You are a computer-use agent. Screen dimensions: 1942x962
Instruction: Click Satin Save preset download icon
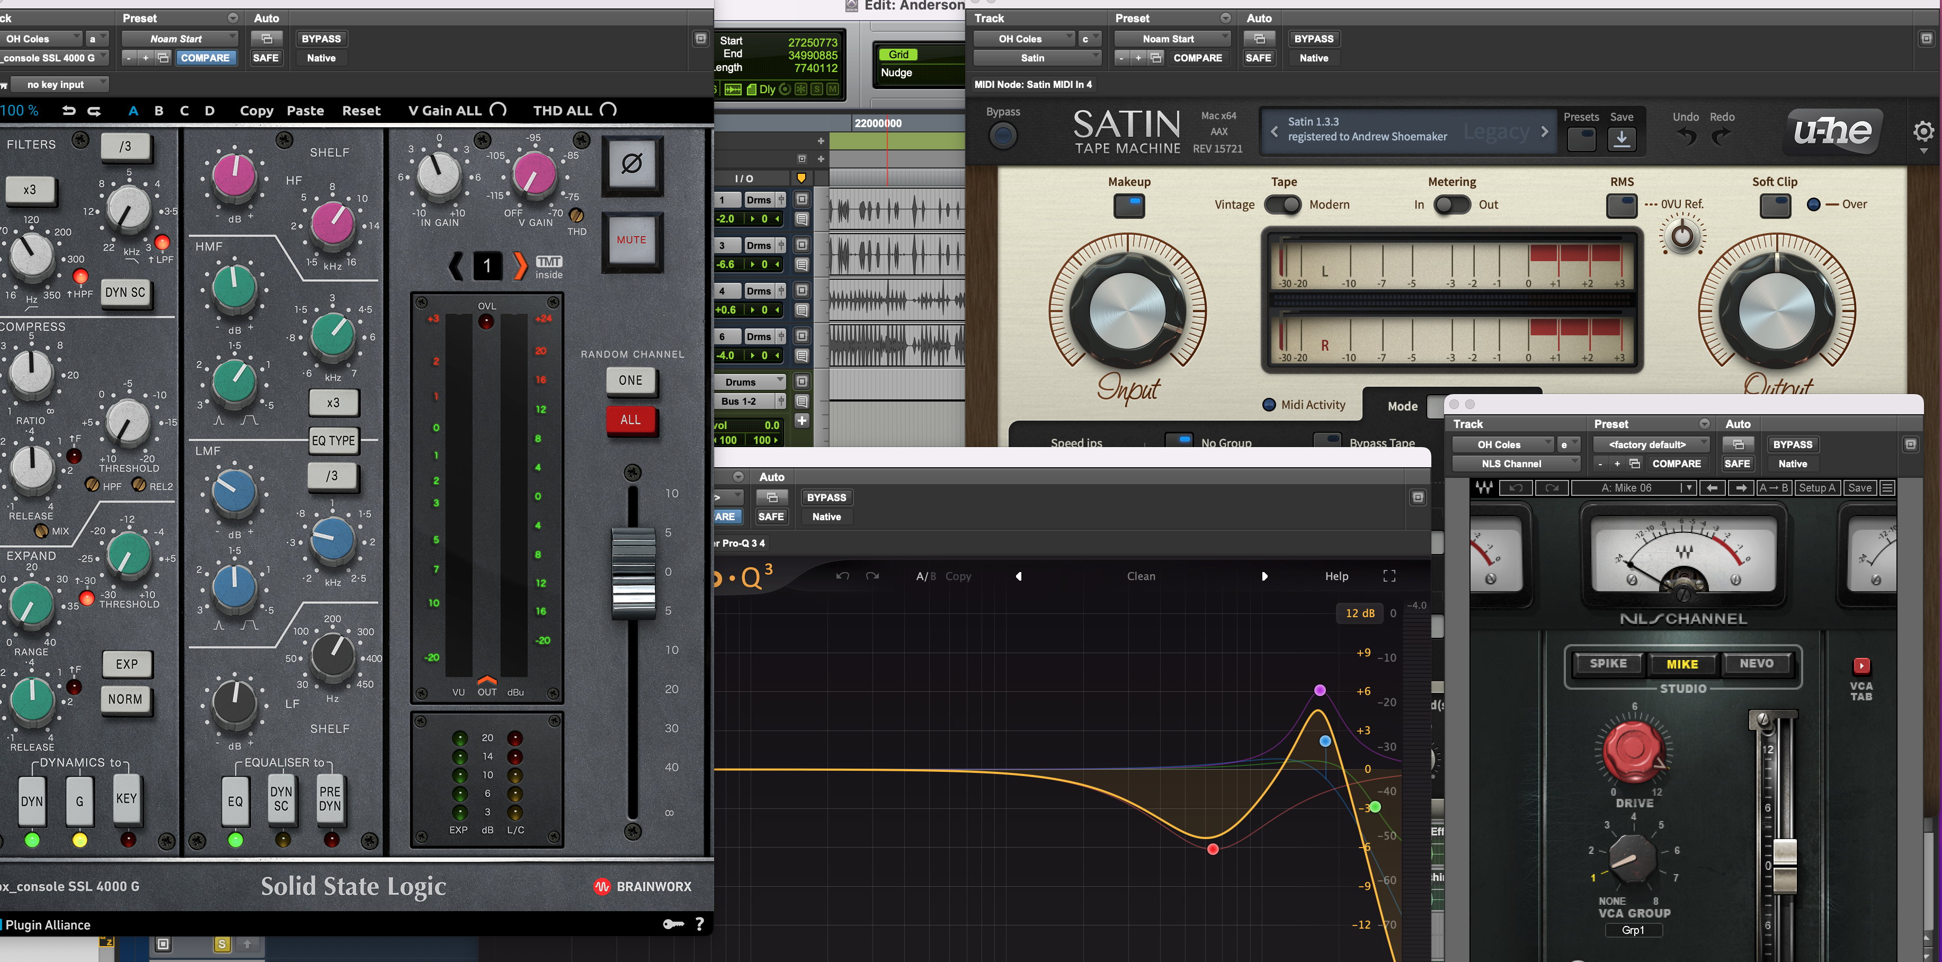[x=1622, y=139]
